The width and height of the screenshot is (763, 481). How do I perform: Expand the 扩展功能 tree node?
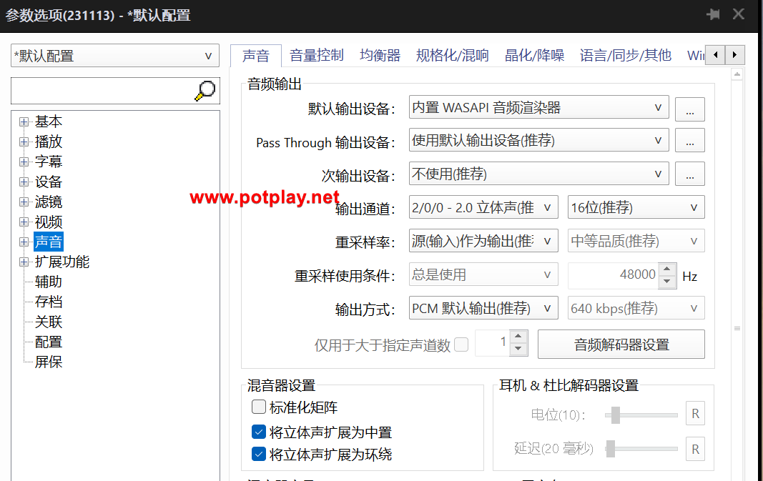(x=24, y=262)
